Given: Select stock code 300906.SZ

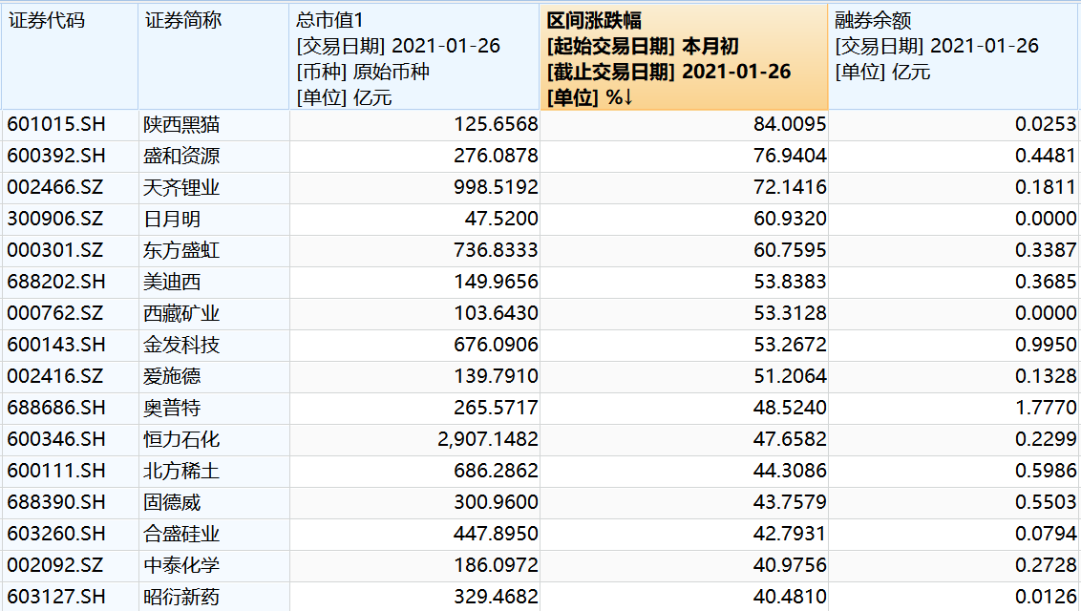Looking at the screenshot, I should 56,220.
